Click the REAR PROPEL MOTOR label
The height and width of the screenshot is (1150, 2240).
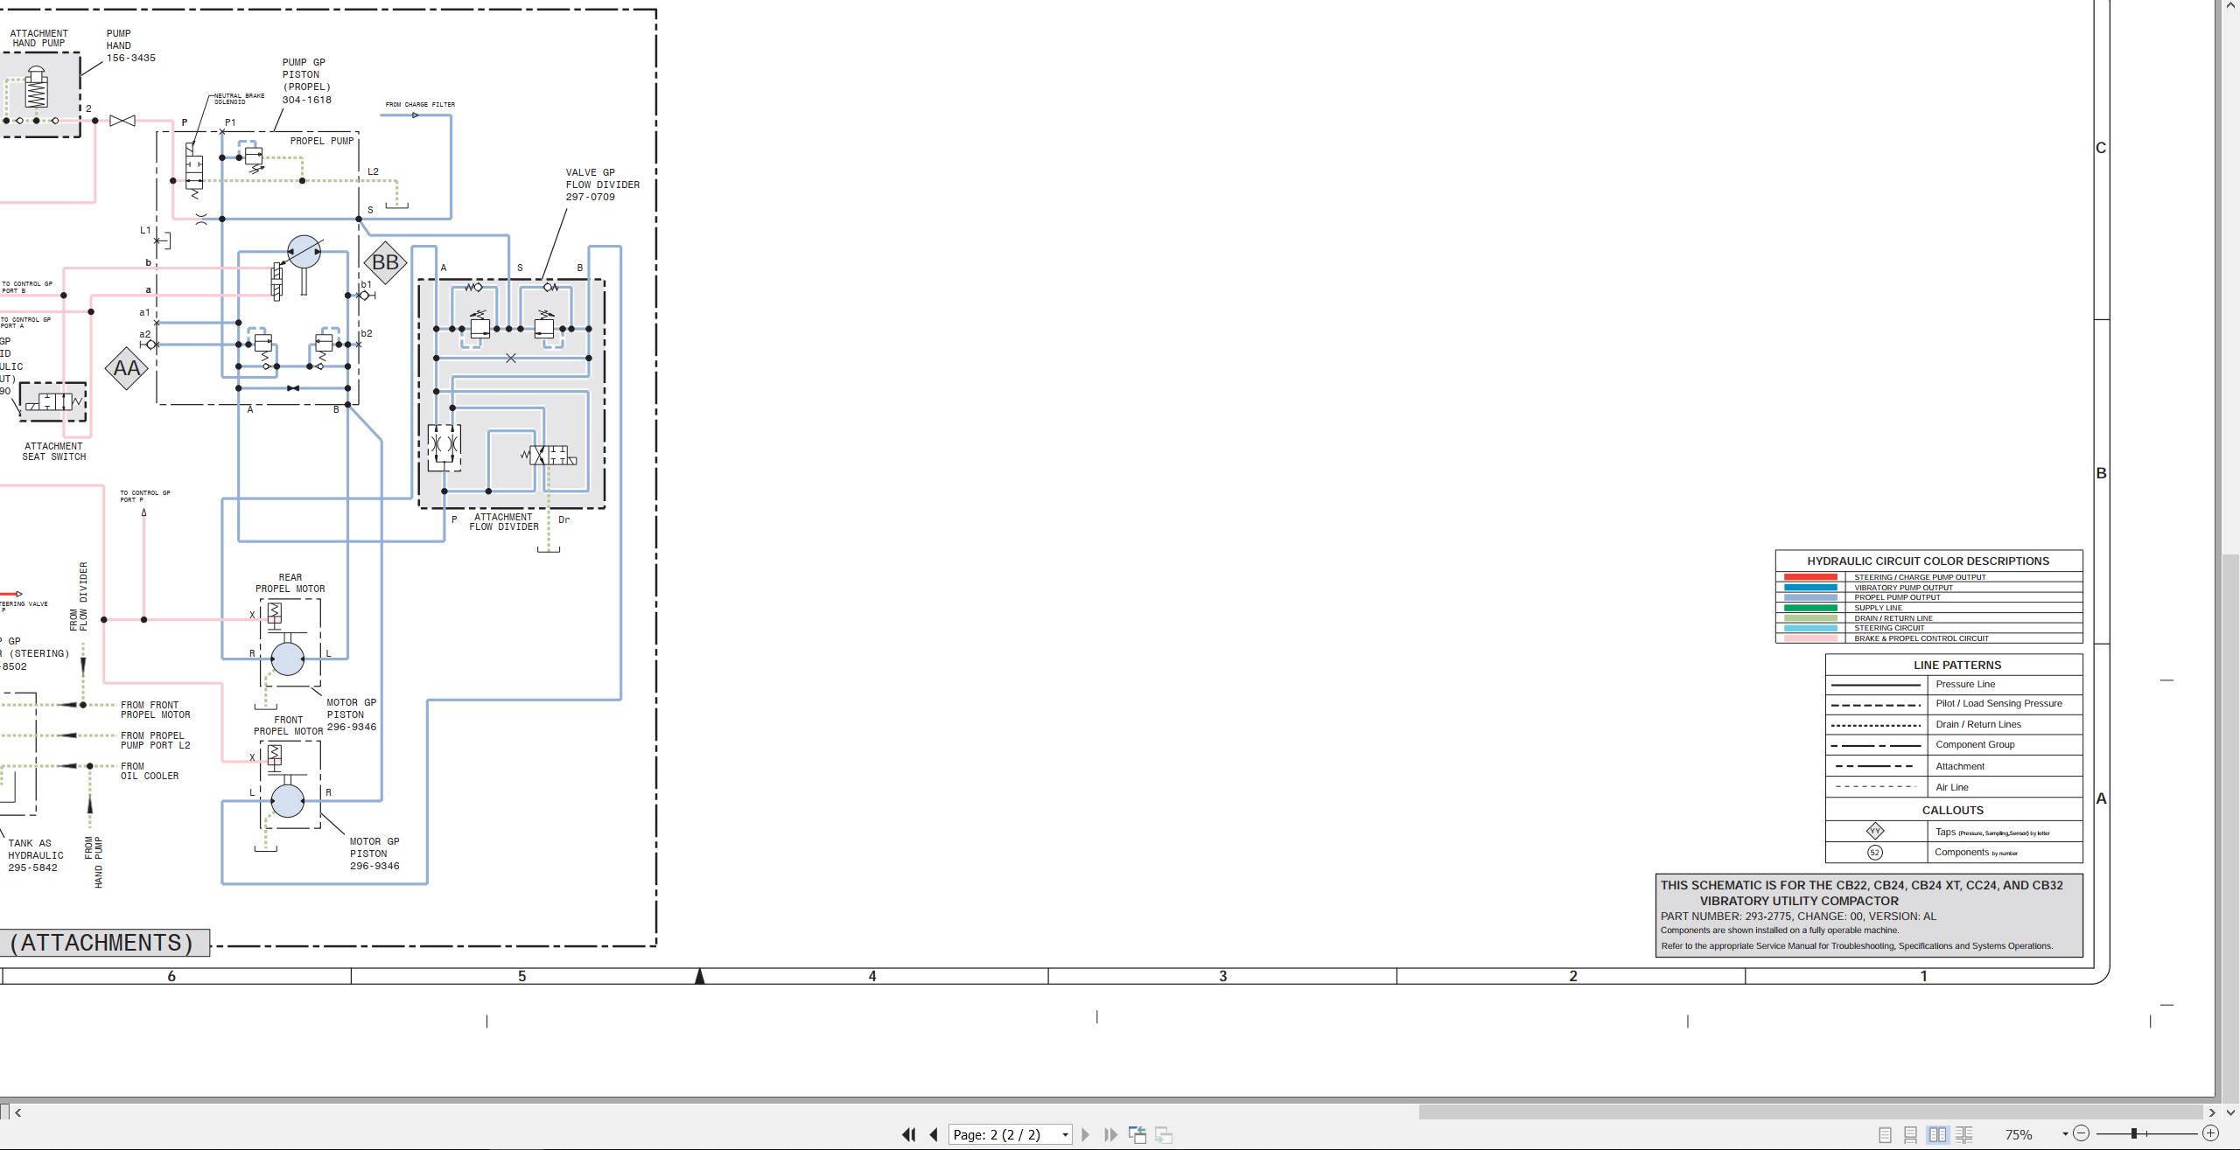pos(290,583)
